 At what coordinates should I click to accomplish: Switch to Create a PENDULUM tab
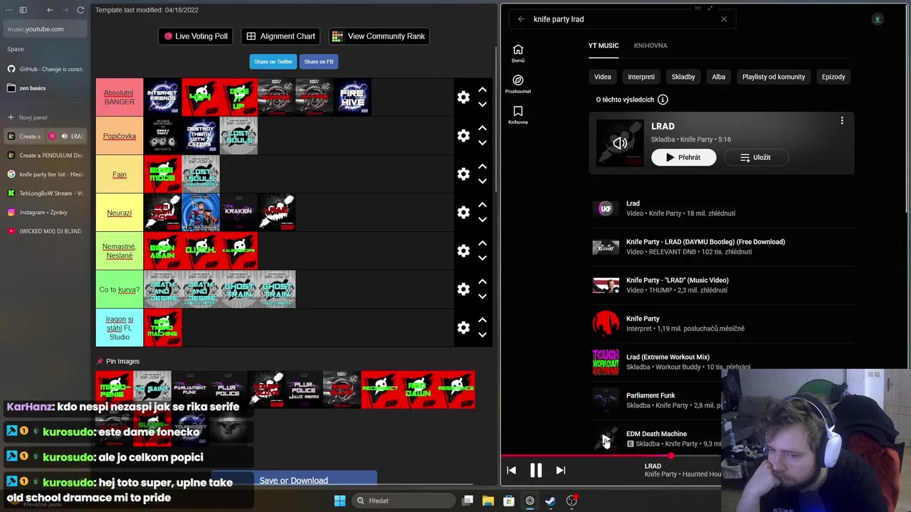46,155
